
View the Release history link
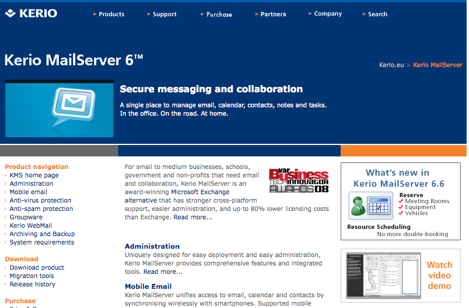[x=32, y=284]
